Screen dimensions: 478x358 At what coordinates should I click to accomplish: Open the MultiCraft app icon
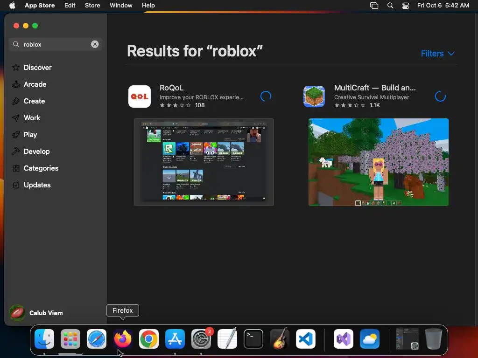(x=314, y=96)
